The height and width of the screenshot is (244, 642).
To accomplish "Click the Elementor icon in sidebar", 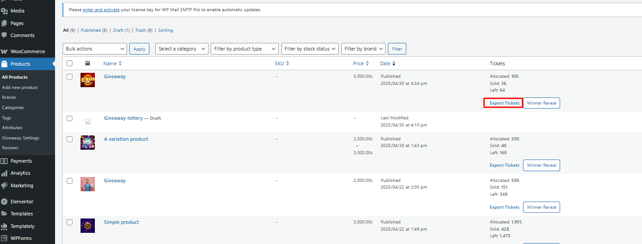I will point(4,202).
